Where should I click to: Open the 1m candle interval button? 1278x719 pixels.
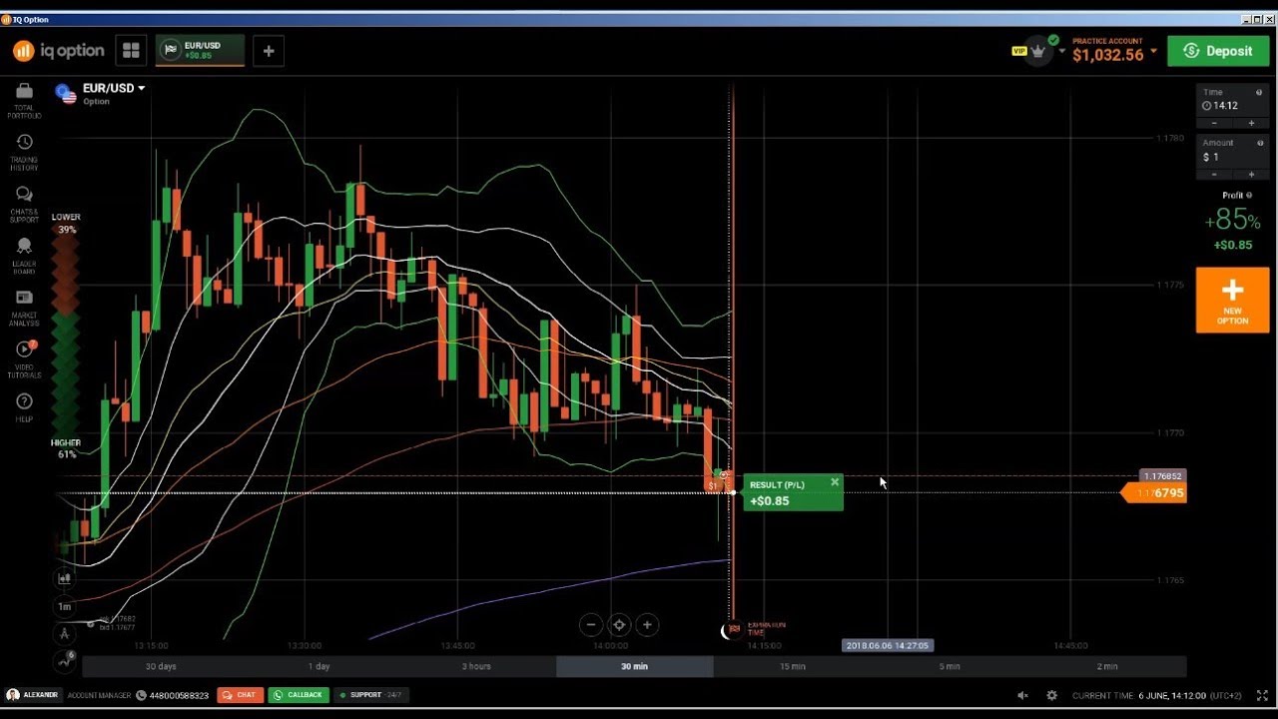65,606
